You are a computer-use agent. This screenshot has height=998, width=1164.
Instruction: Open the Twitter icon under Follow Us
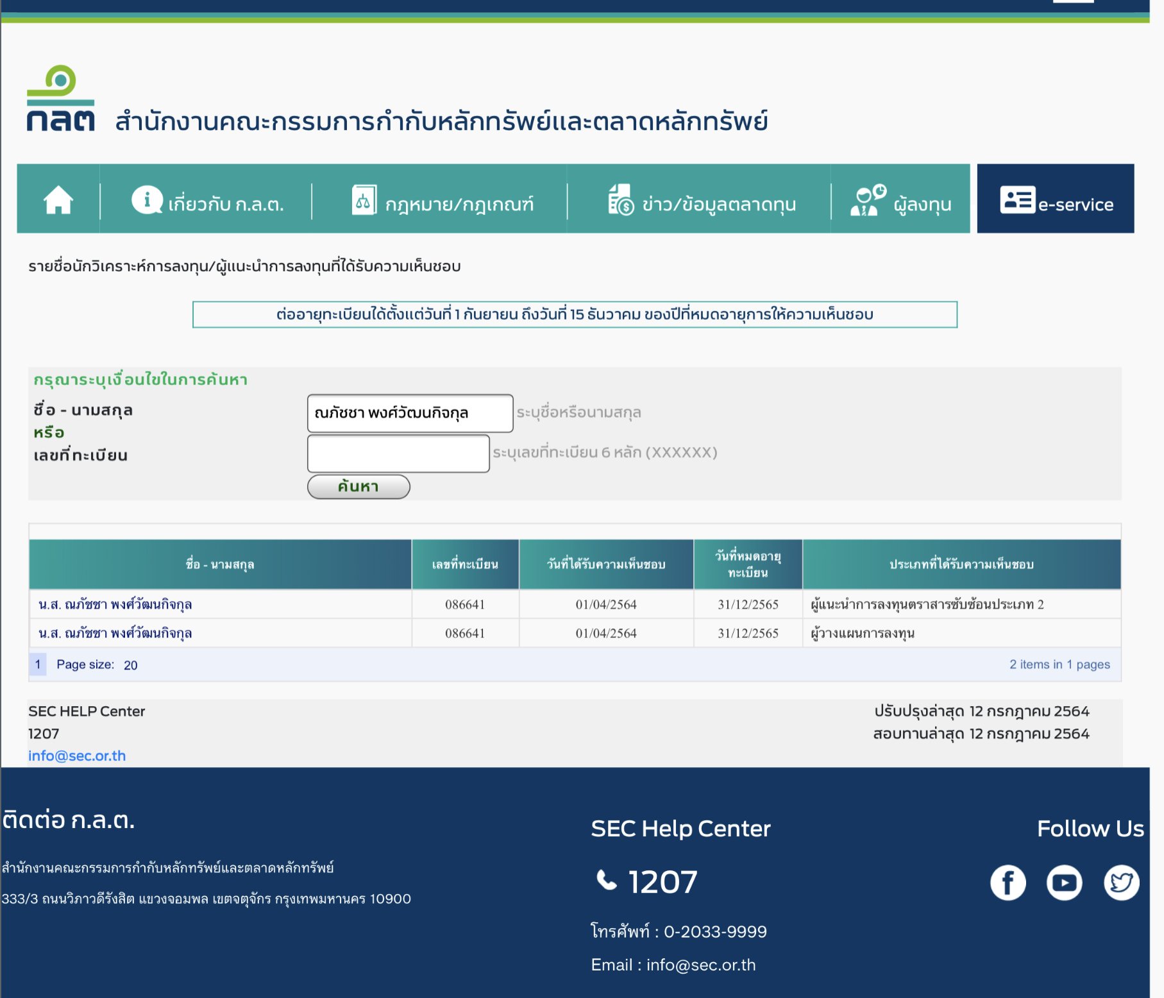pyautogui.click(x=1121, y=883)
